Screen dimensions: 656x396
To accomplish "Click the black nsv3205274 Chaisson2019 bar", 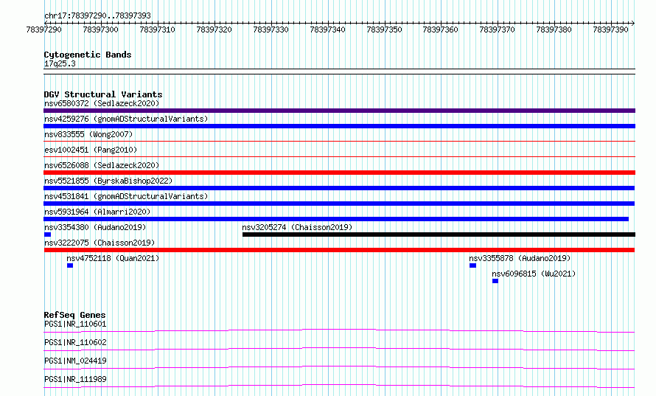I will (x=439, y=235).
